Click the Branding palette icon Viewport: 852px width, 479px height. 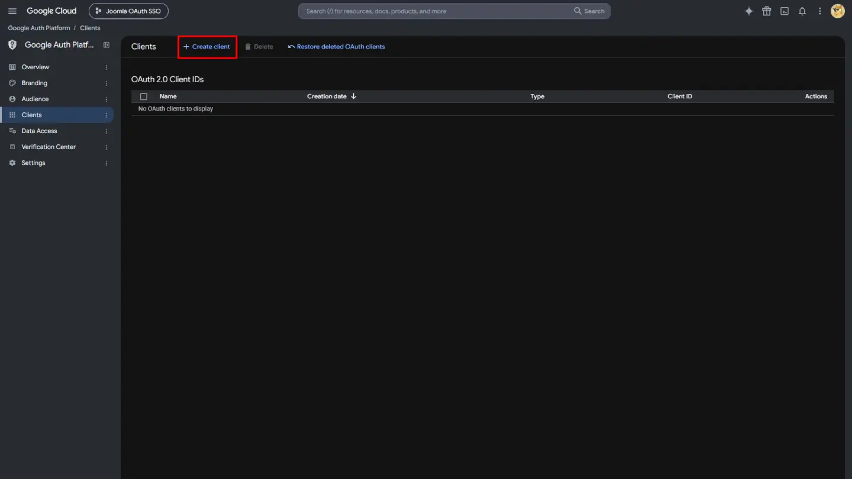pyautogui.click(x=12, y=83)
